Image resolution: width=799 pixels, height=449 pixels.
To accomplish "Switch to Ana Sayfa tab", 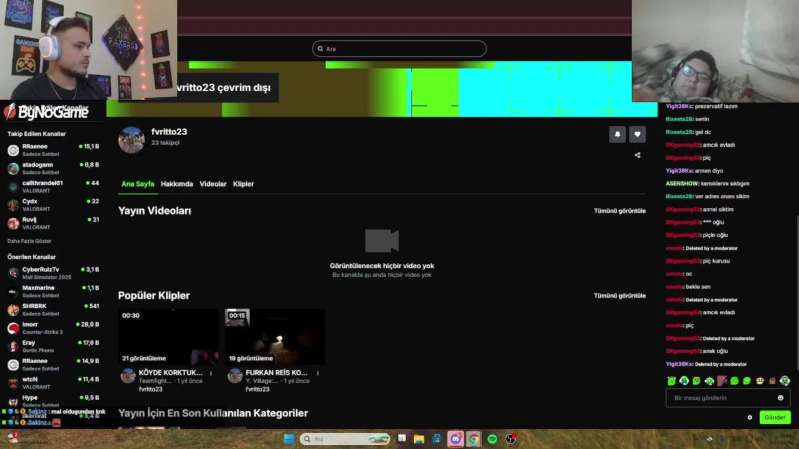I will tap(138, 184).
